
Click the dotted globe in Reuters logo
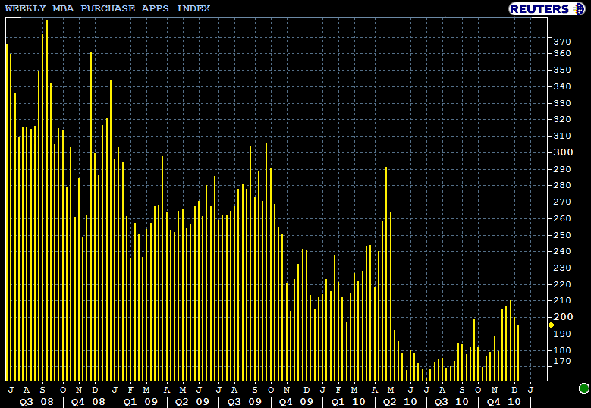point(580,8)
